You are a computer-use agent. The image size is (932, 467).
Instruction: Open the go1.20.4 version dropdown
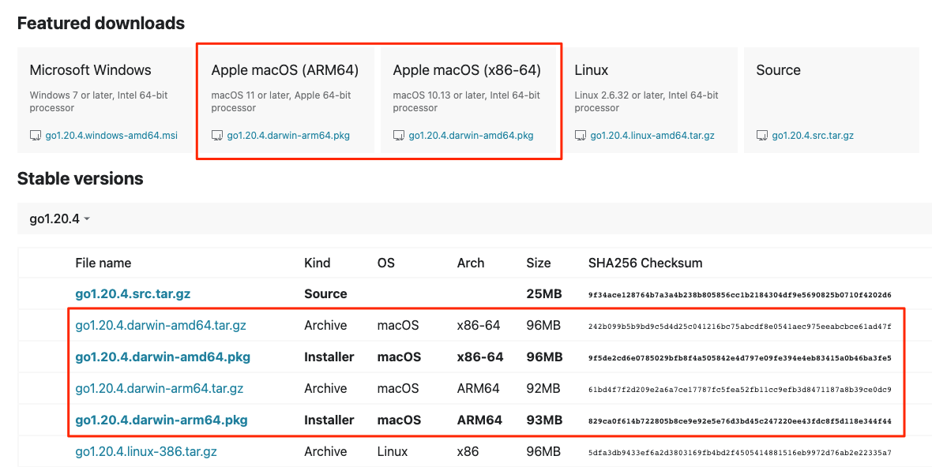55,219
